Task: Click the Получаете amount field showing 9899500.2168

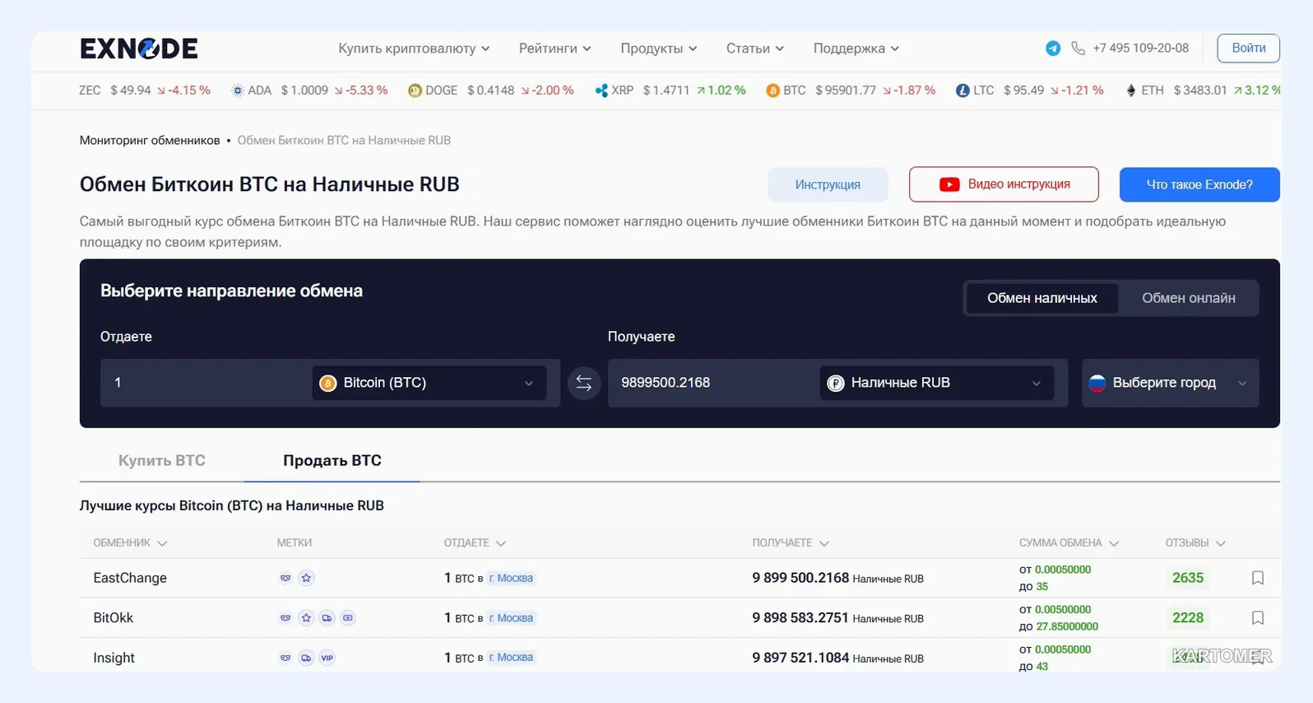Action: (x=712, y=383)
